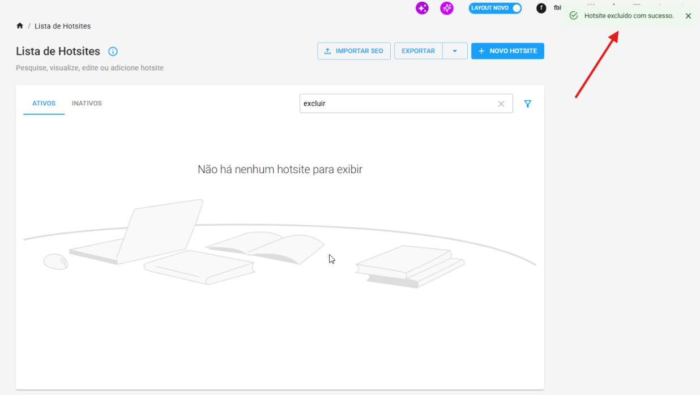Click the filled purple sparkle icon

point(422,8)
